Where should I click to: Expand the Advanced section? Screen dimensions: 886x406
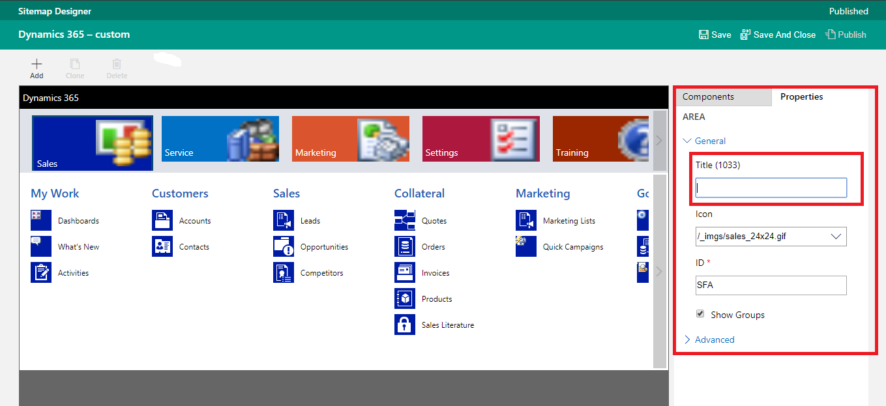709,340
